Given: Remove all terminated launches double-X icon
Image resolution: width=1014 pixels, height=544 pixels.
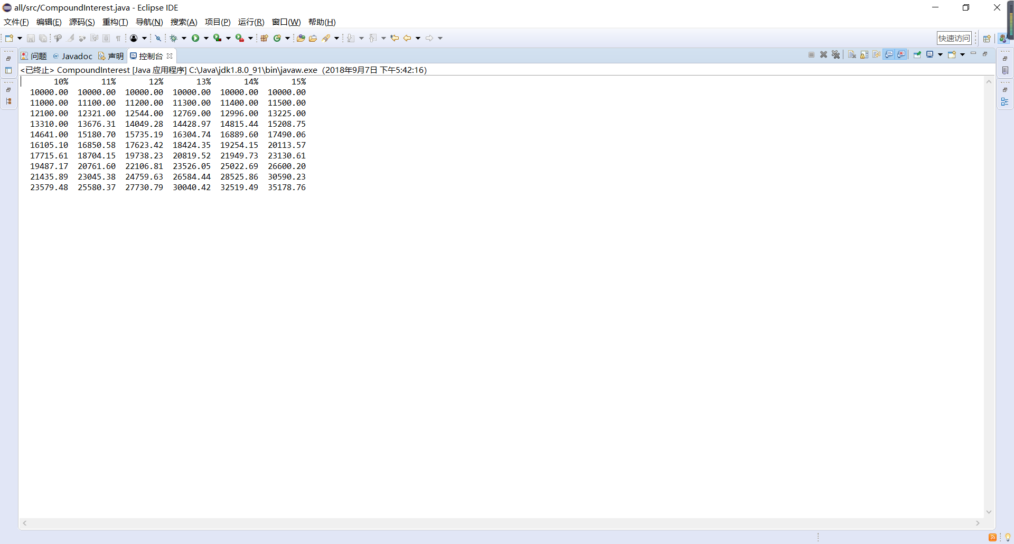Looking at the screenshot, I should click(835, 54).
